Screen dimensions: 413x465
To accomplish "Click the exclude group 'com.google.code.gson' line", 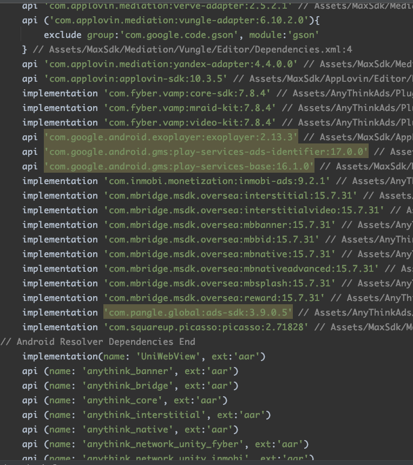I will (x=181, y=35).
